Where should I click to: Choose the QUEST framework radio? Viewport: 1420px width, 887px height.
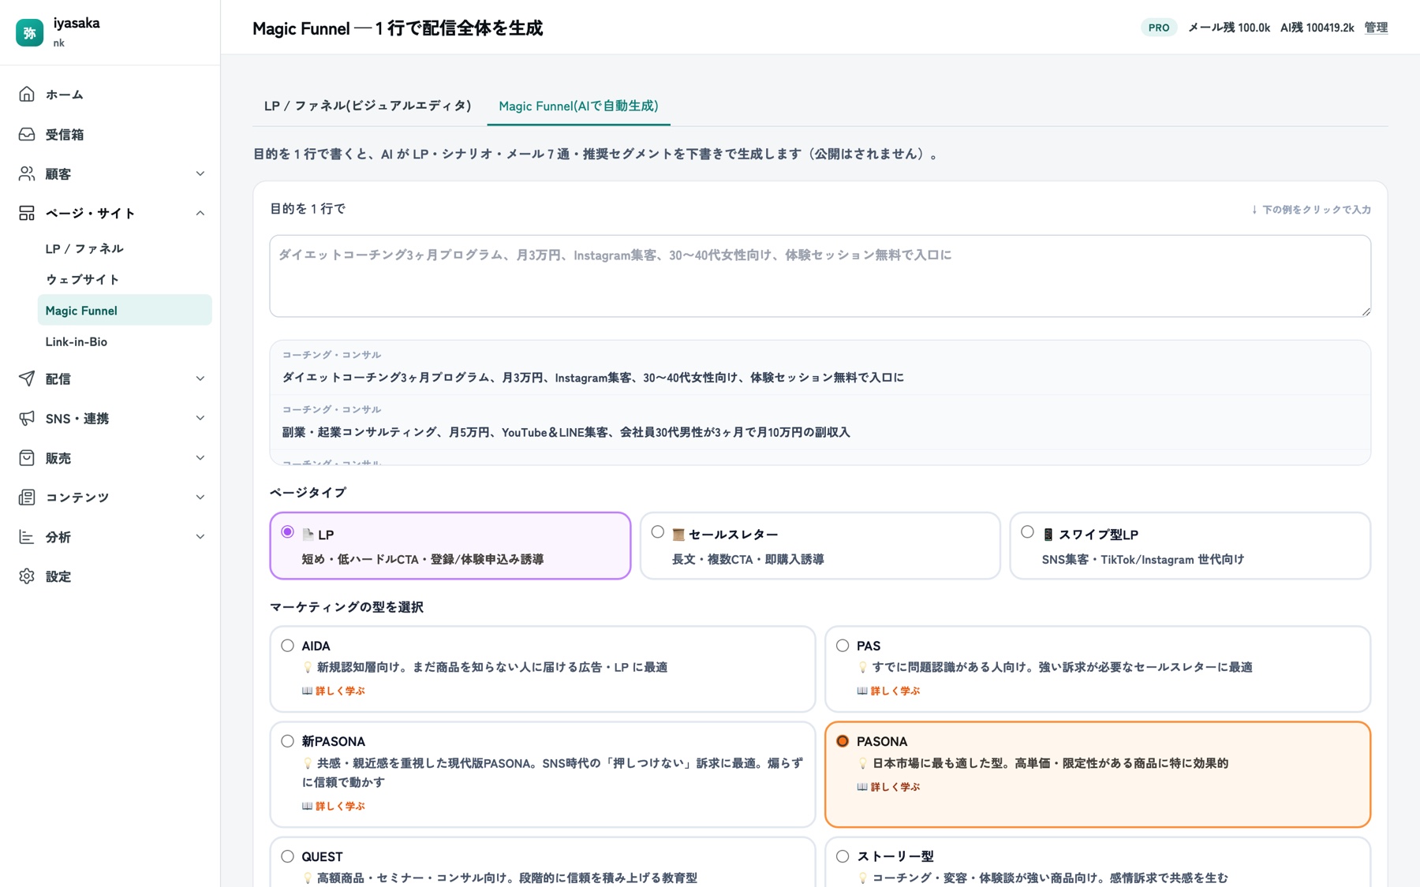[x=287, y=856]
